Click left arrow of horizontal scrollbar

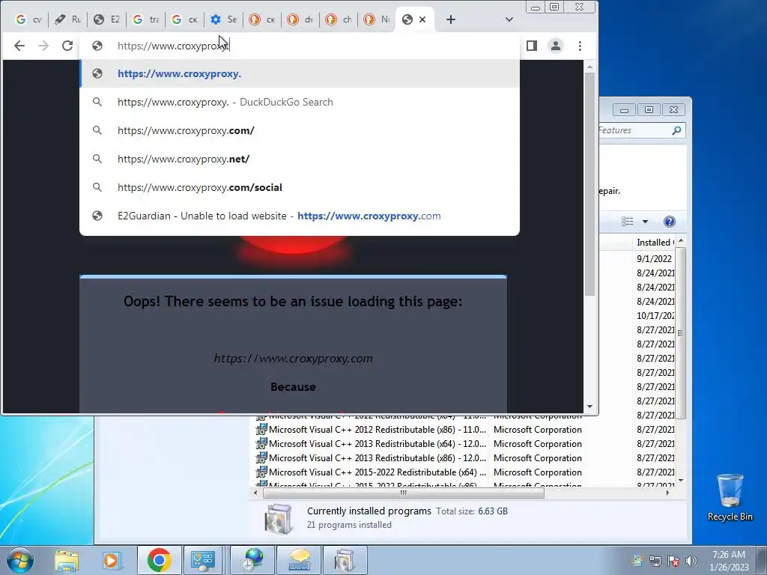[x=255, y=493]
